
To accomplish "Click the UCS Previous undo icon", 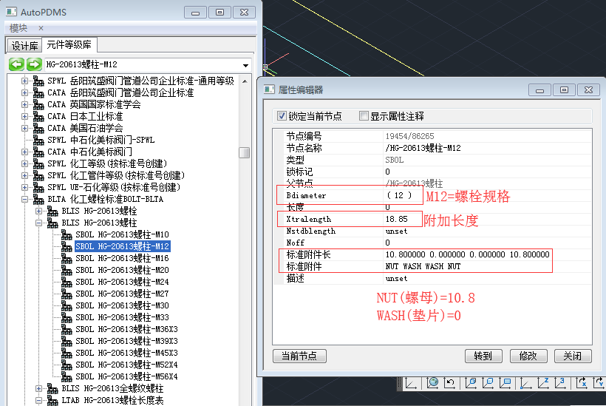I will (x=451, y=383).
